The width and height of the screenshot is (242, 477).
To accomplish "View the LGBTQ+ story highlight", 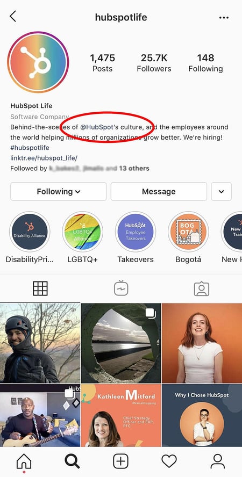I will [82, 232].
